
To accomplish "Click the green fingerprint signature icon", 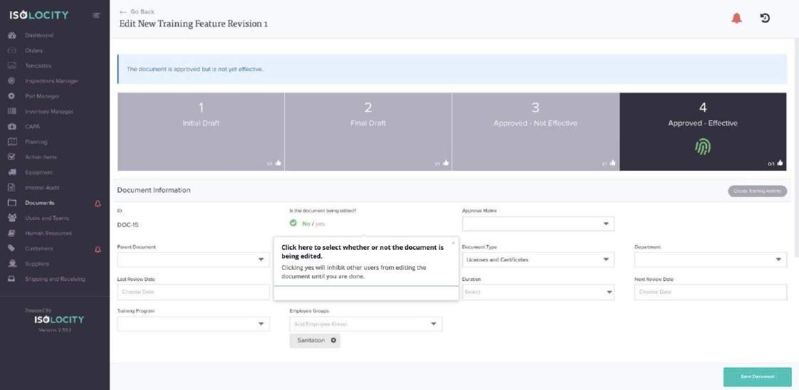I will pyautogui.click(x=703, y=147).
